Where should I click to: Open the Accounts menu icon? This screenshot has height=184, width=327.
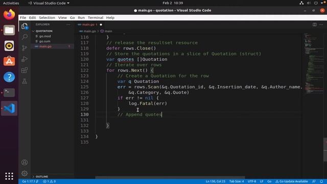pos(25,163)
